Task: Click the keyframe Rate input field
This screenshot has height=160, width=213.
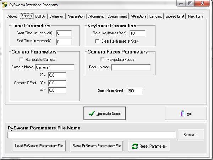Action: coord(137,33)
